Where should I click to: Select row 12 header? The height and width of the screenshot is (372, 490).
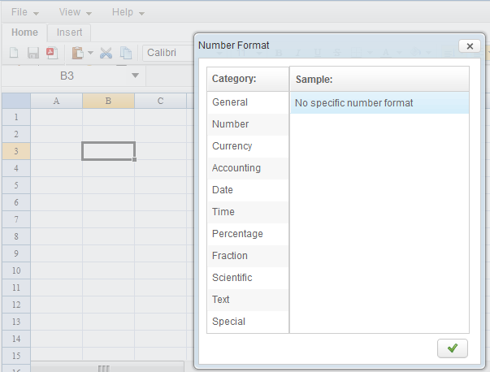[x=16, y=305]
